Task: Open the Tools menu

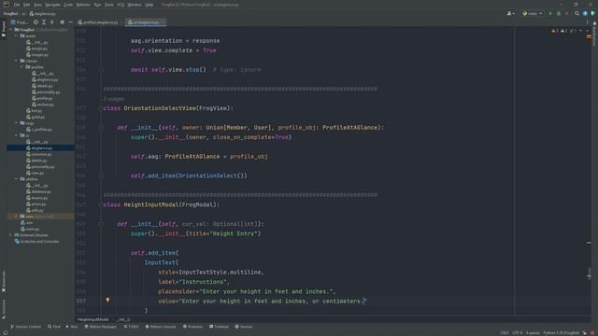Action: [x=109, y=5]
